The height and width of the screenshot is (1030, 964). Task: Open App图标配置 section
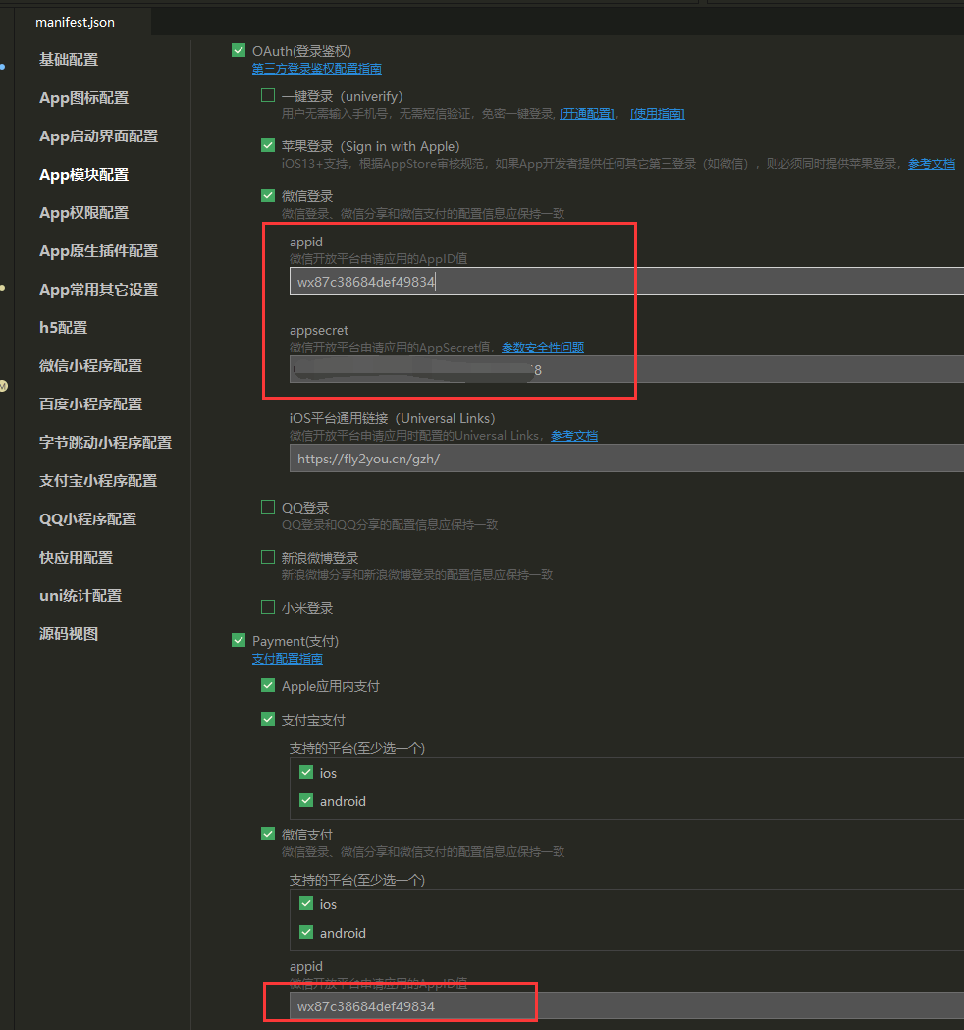point(83,98)
